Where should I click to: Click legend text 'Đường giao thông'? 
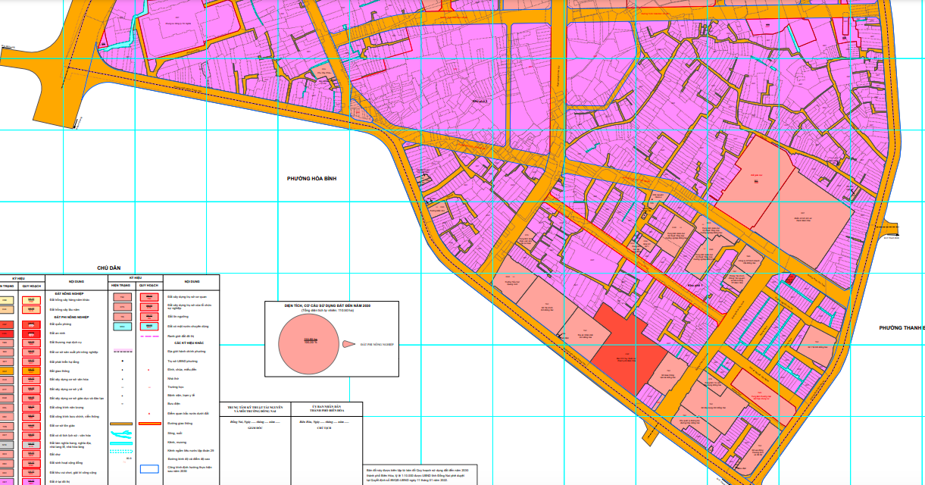tap(180, 423)
